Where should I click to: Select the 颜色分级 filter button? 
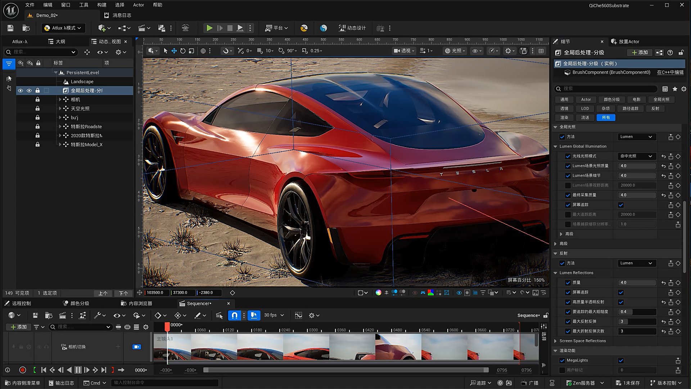[x=611, y=100]
